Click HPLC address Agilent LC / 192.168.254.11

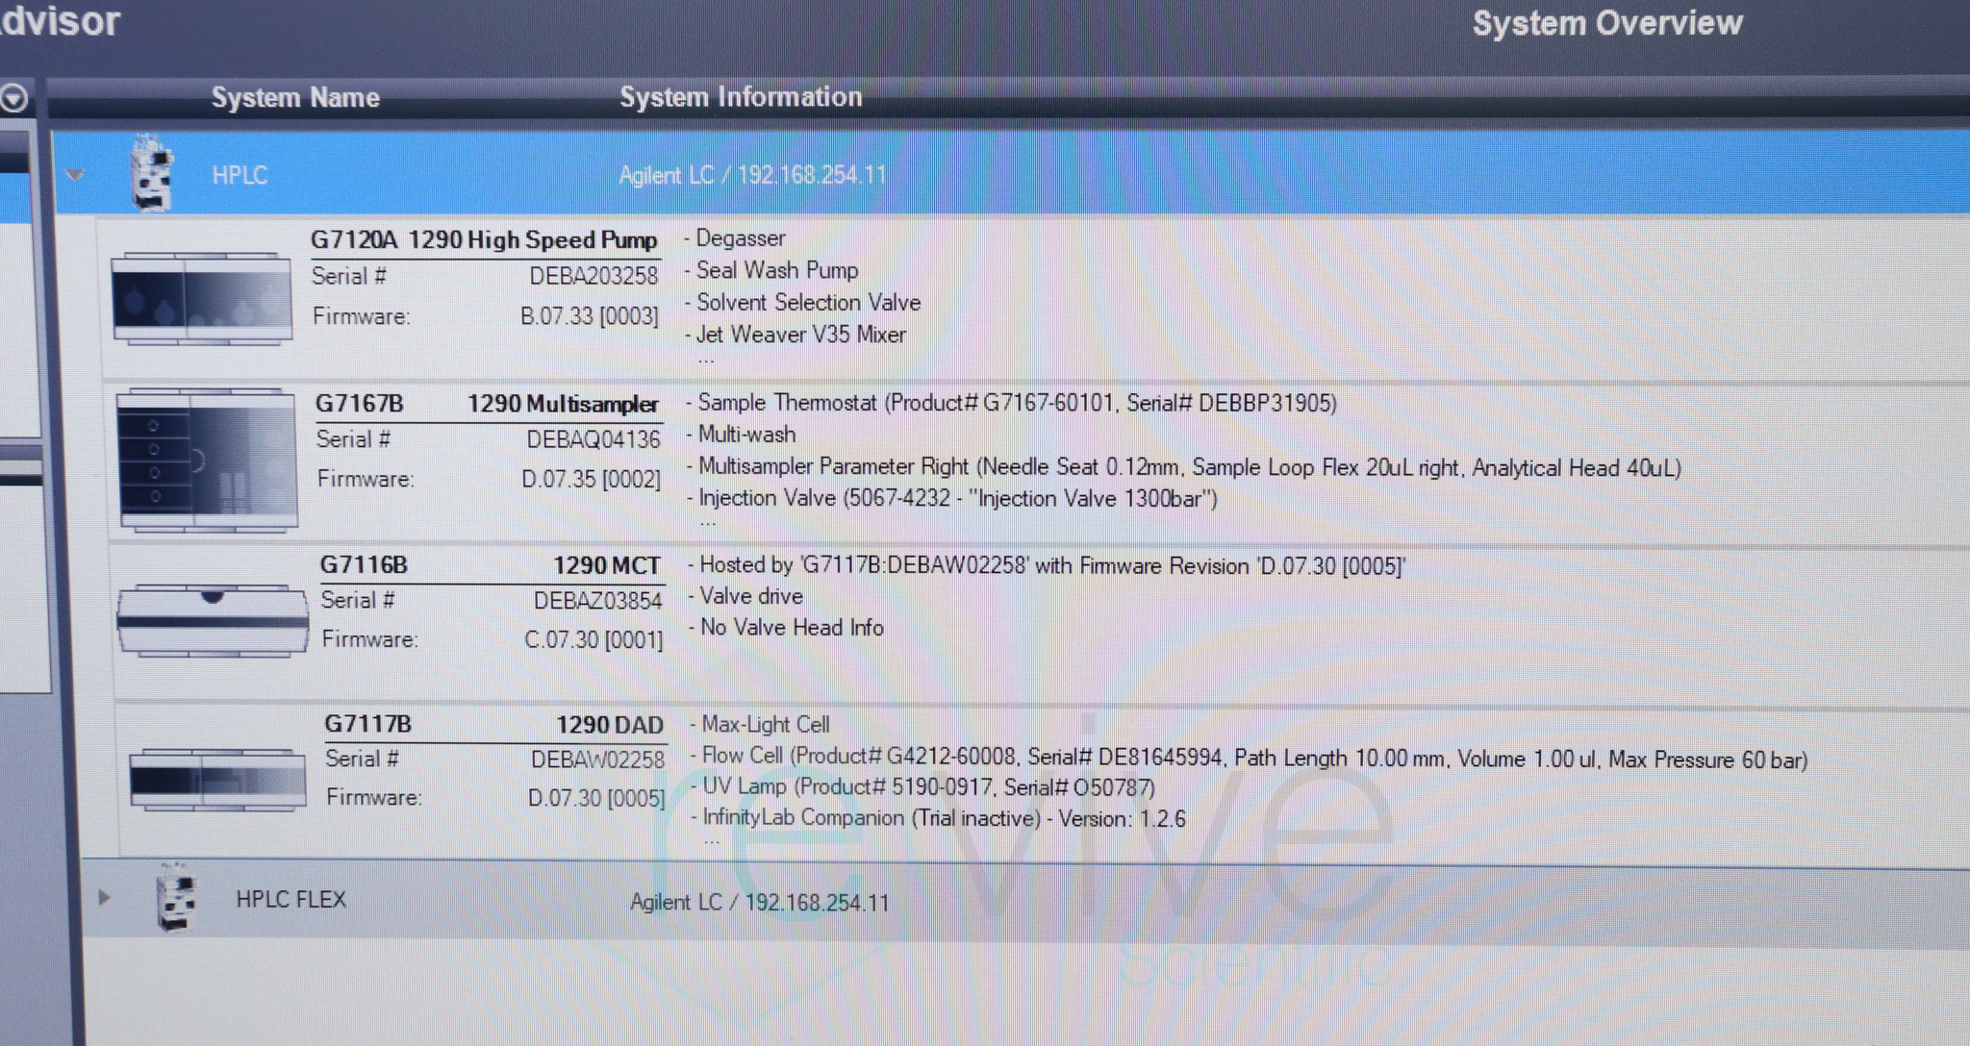coord(752,175)
